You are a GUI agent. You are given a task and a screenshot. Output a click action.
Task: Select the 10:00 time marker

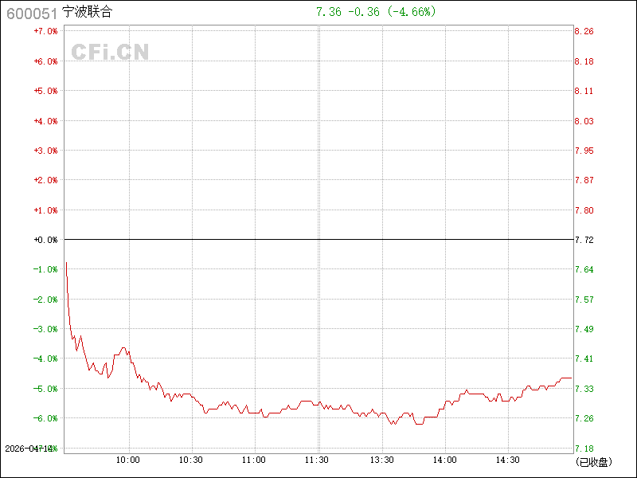[x=128, y=460]
